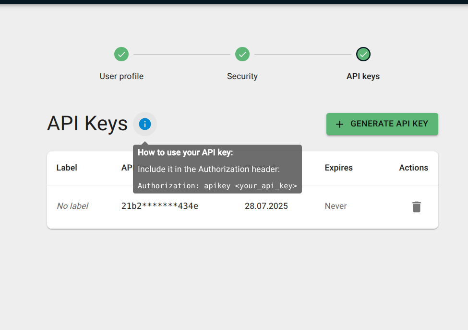Viewport: 468px width, 330px height.
Task: Click the Label column header
Action: 67,168
